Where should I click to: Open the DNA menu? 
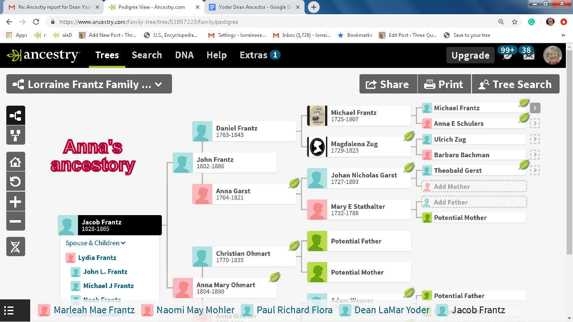184,55
